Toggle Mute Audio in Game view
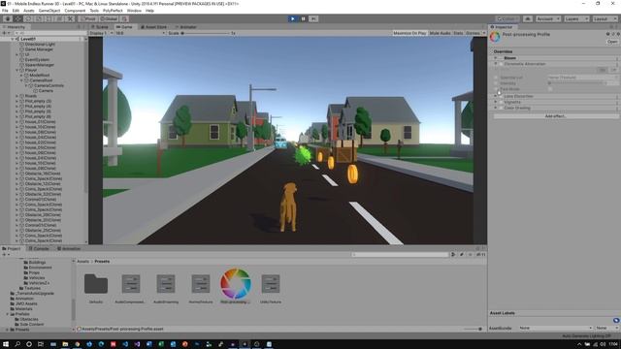 [440, 33]
